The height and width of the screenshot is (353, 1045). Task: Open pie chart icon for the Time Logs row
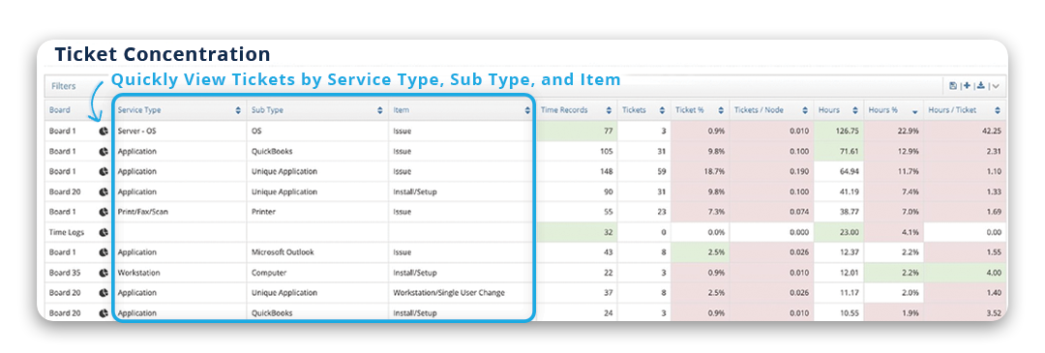[104, 232]
